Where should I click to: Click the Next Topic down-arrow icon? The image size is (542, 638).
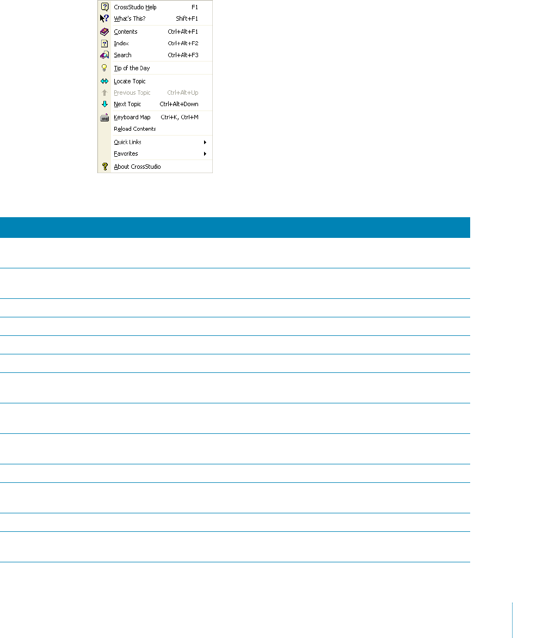tap(104, 104)
